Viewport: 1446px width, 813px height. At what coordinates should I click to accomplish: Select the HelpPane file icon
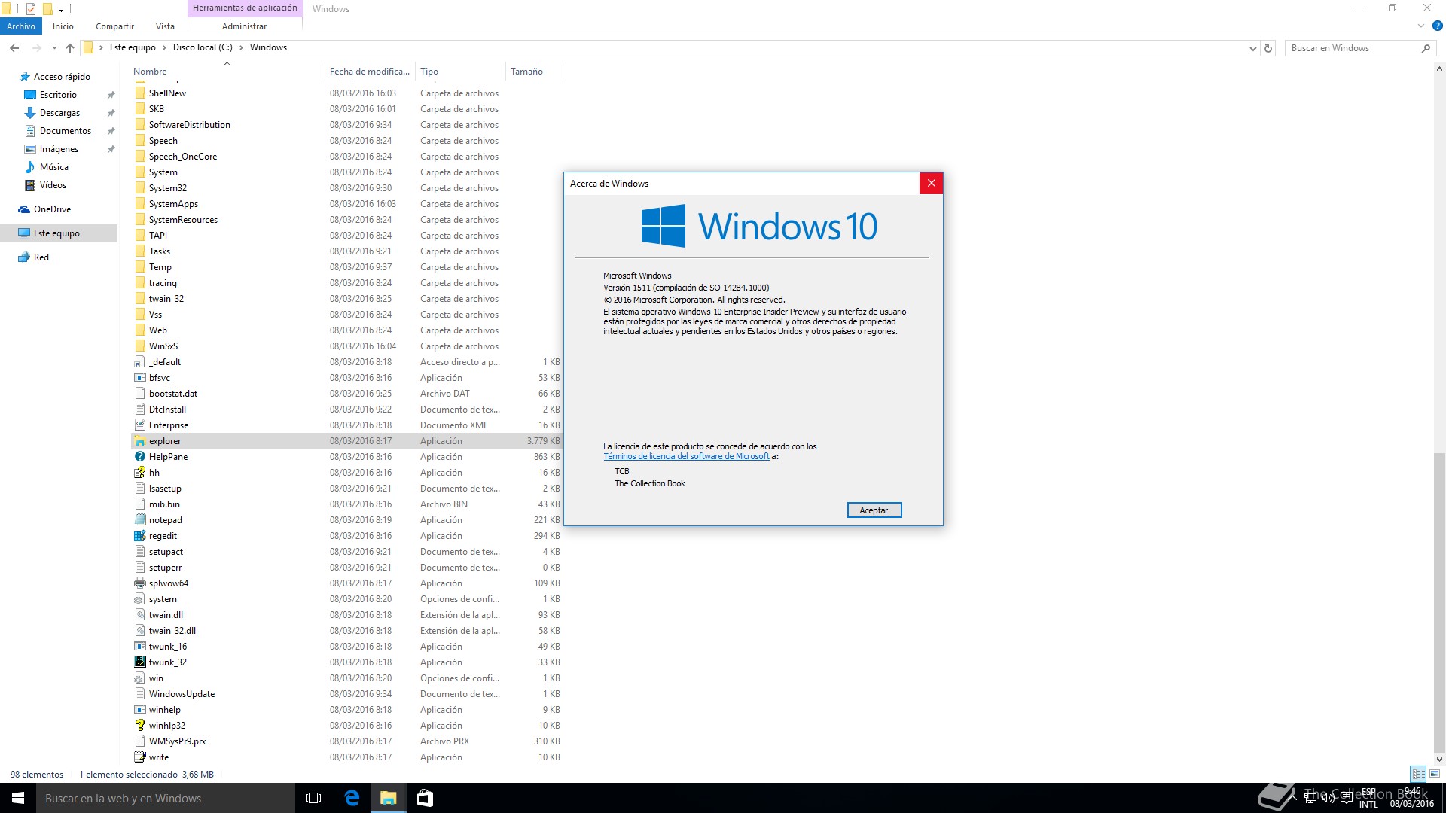click(x=140, y=457)
